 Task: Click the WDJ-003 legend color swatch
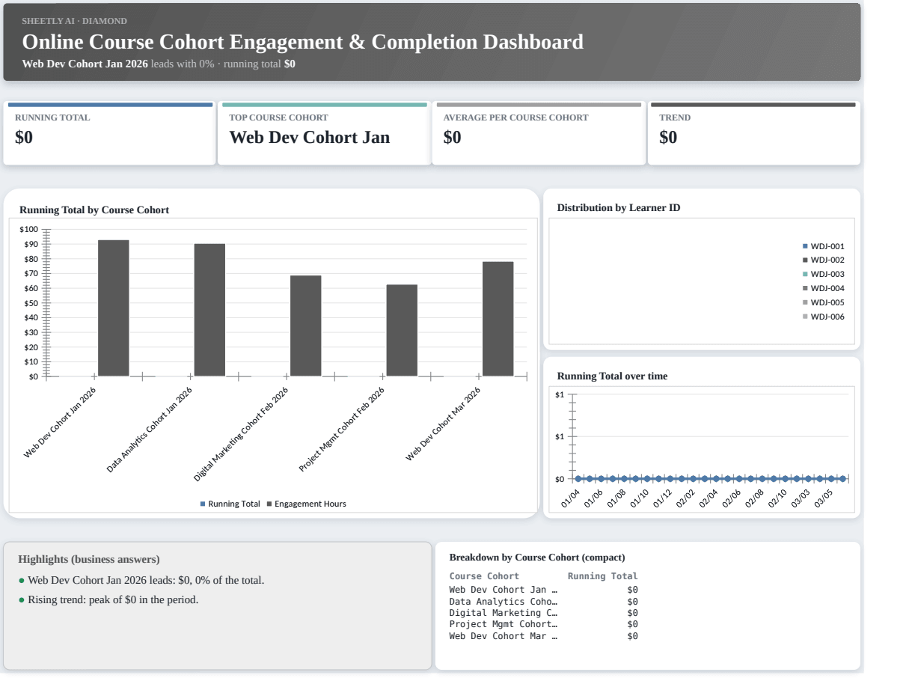[x=805, y=274]
